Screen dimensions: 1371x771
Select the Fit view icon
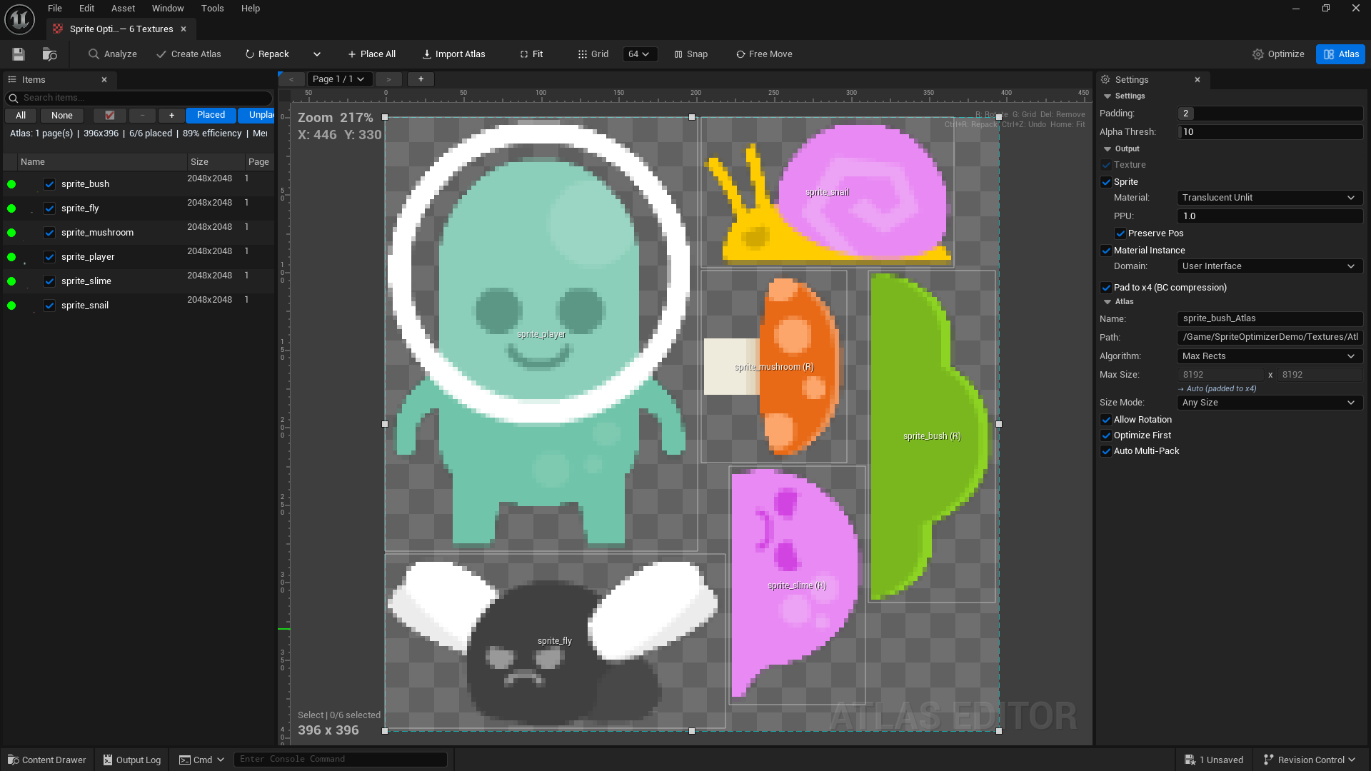point(523,54)
